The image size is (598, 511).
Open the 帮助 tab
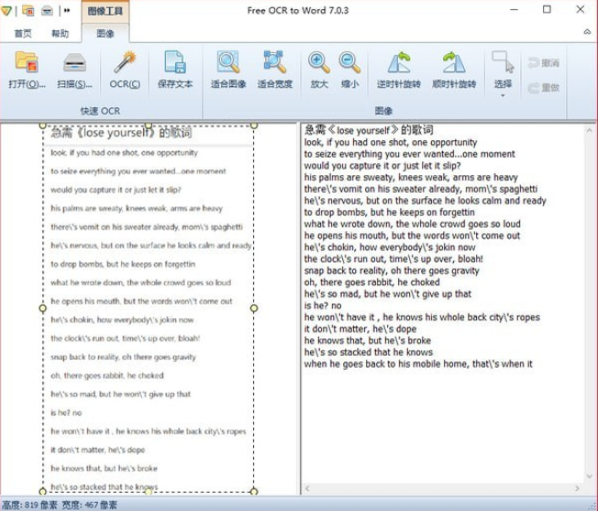point(61,34)
